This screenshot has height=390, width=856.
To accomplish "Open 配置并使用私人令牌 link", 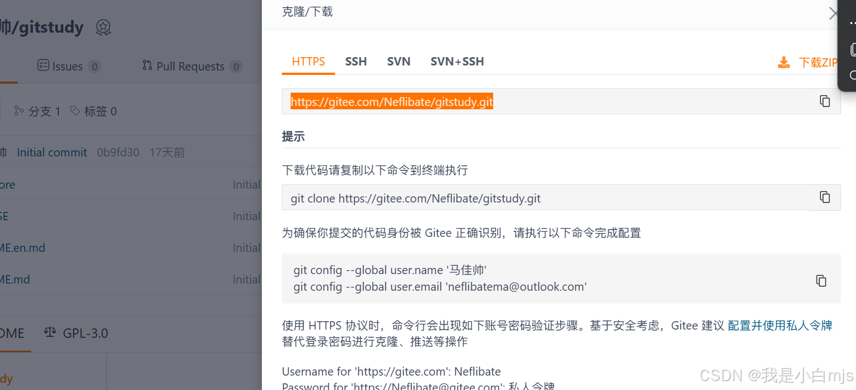I will click(780, 326).
